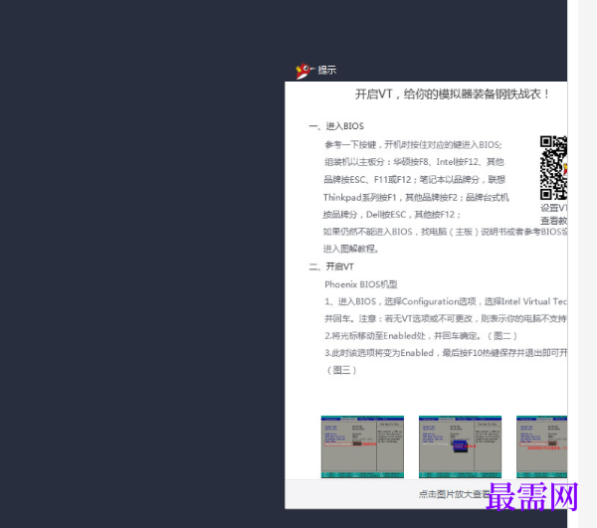This screenshot has height=528, width=597.
Task: Click the line starting 1、进入BIOS，选择Configuration
Action: coord(446,301)
